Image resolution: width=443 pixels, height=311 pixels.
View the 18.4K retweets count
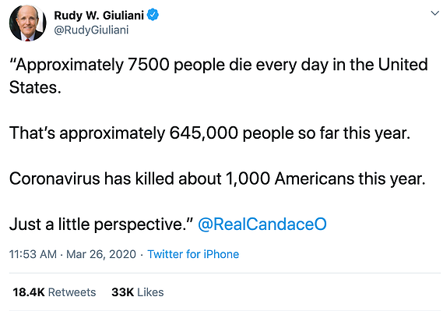coord(29,292)
